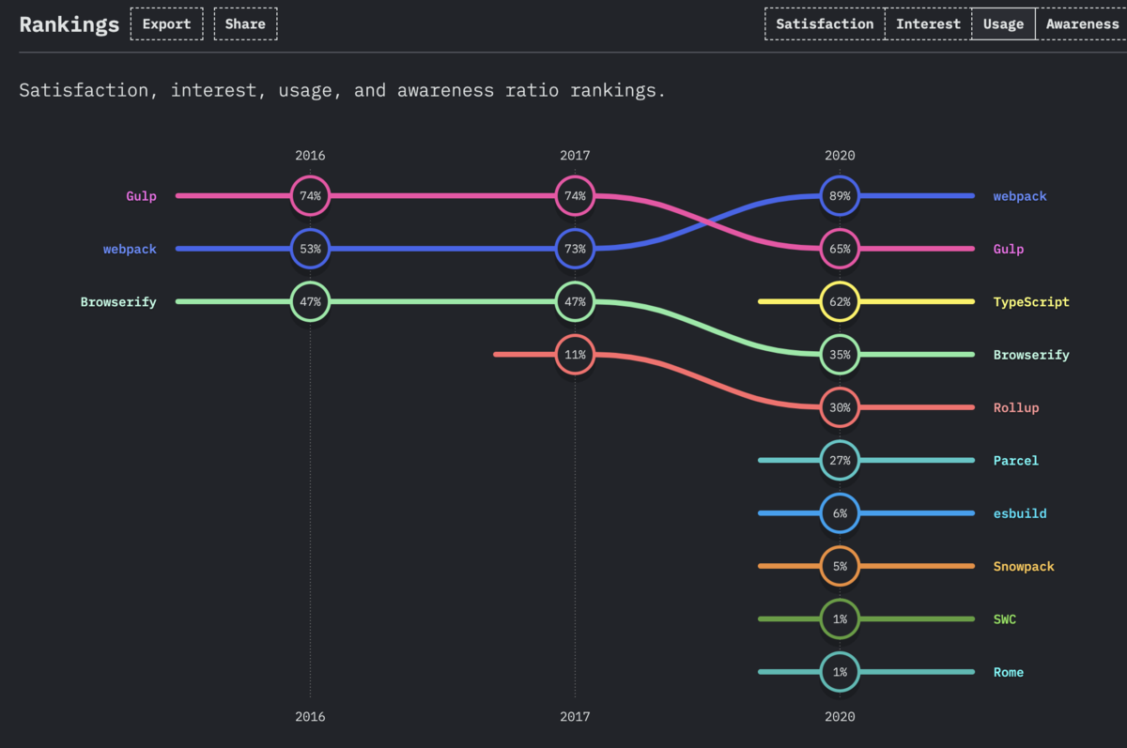The height and width of the screenshot is (748, 1127).
Task: Switch to the Interest tab
Action: point(928,23)
